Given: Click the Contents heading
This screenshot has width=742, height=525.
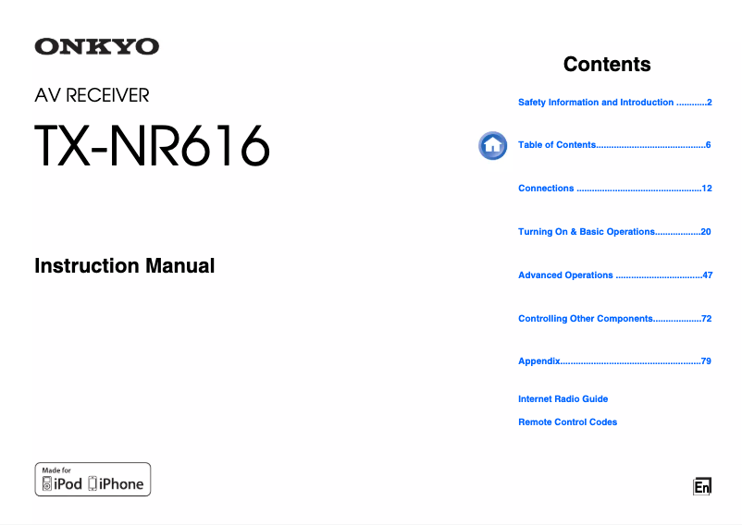Looking at the screenshot, I should tap(607, 65).
